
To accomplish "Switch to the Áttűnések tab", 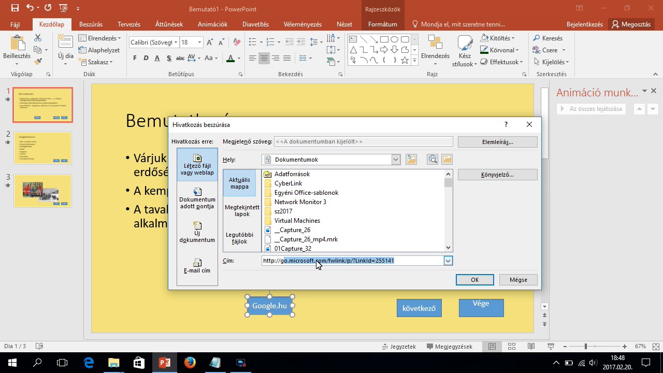I will click(x=169, y=24).
